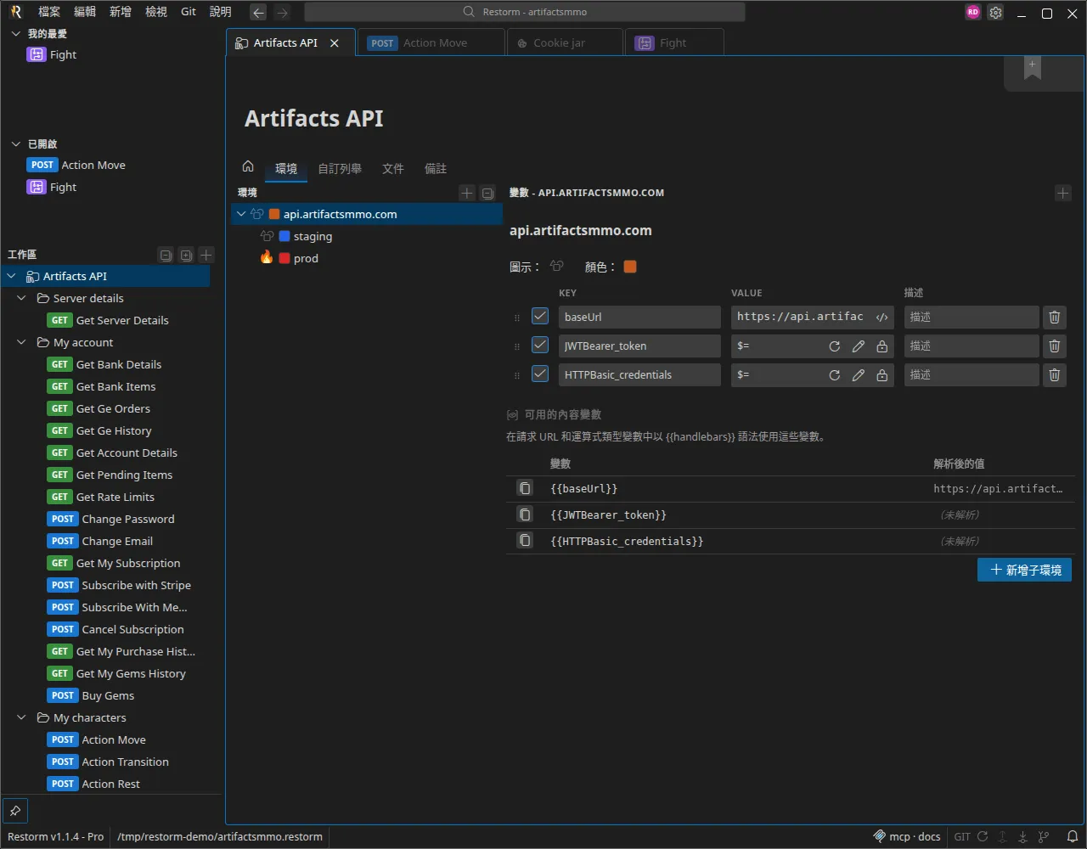
Task: Collapse the 我的最愛 favorites section
Action: tap(15, 34)
